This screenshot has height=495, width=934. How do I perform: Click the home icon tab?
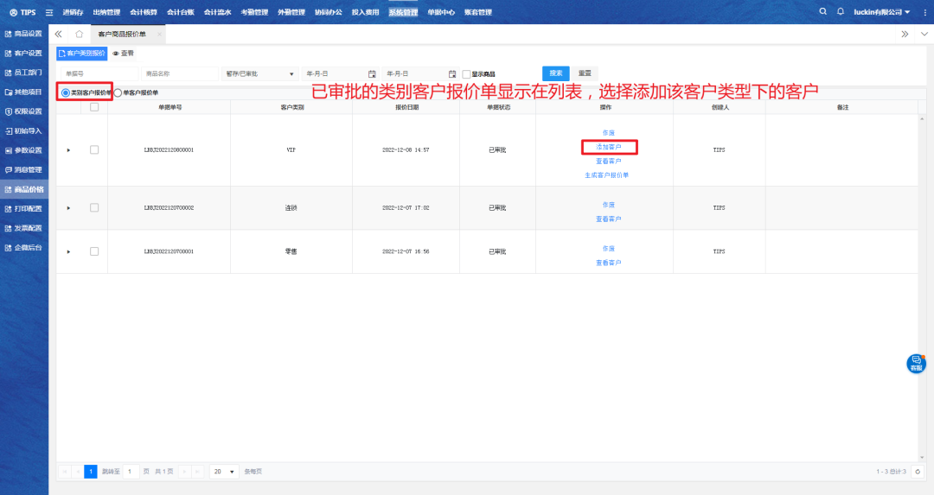click(80, 34)
